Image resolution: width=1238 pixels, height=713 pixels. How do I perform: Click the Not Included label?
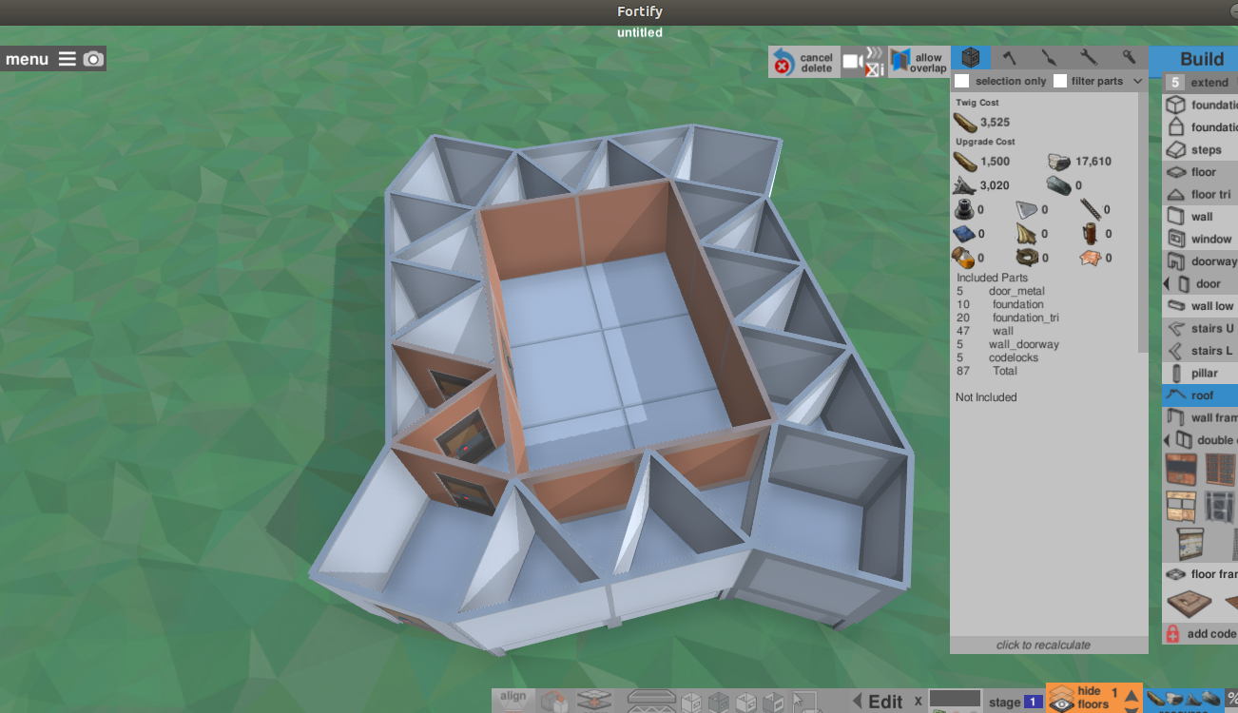[986, 397]
